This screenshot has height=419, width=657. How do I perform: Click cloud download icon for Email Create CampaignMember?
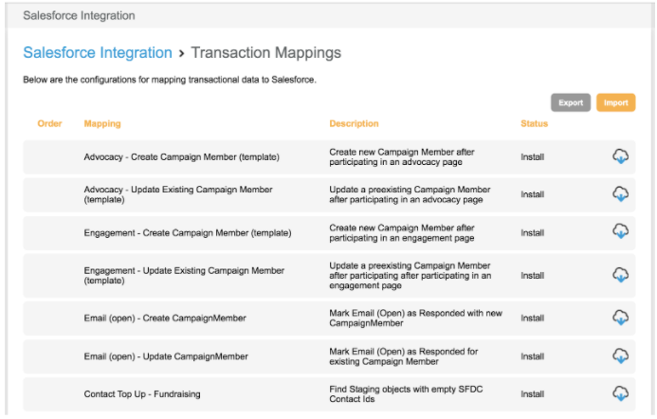(x=620, y=318)
